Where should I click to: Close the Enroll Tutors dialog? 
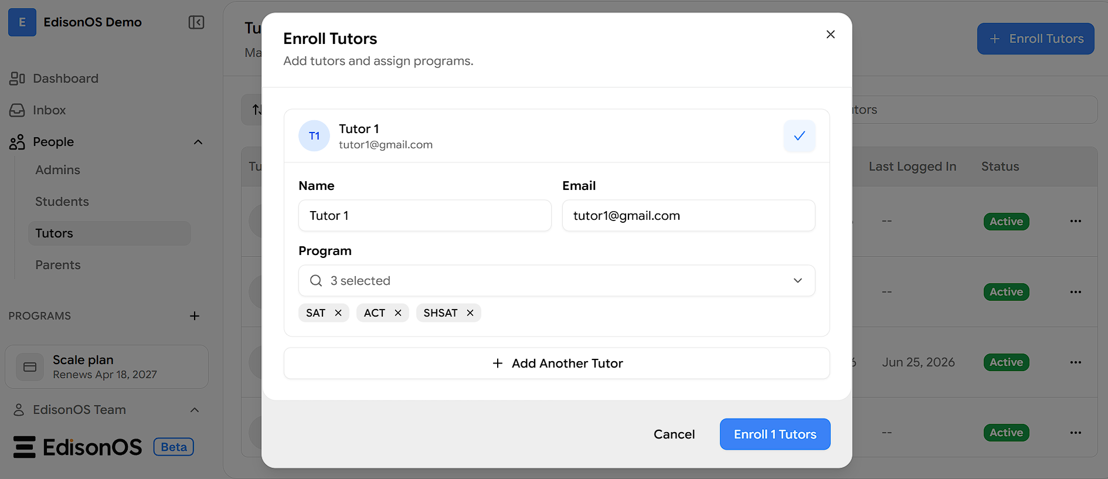point(831,35)
